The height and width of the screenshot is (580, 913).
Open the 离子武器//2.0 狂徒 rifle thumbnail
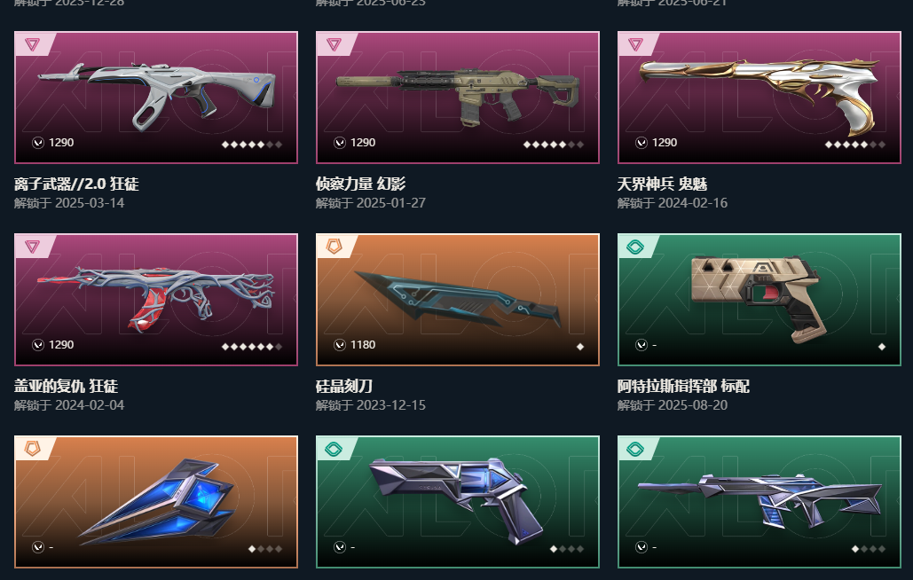coord(156,98)
